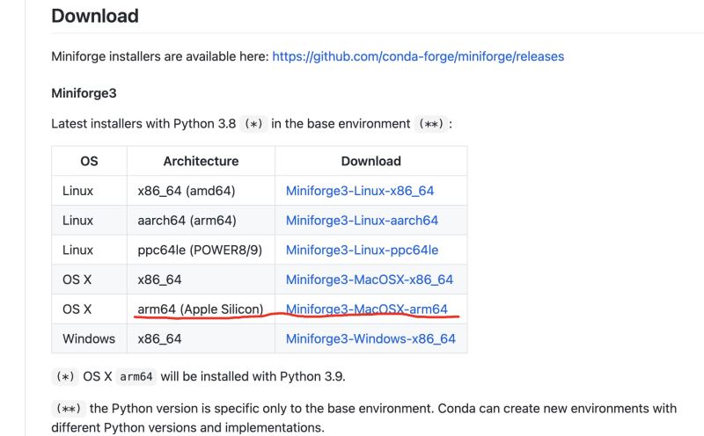The height and width of the screenshot is (436, 704).
Task: Click the arm64 code text in footnote
Action: coord(136,377)
